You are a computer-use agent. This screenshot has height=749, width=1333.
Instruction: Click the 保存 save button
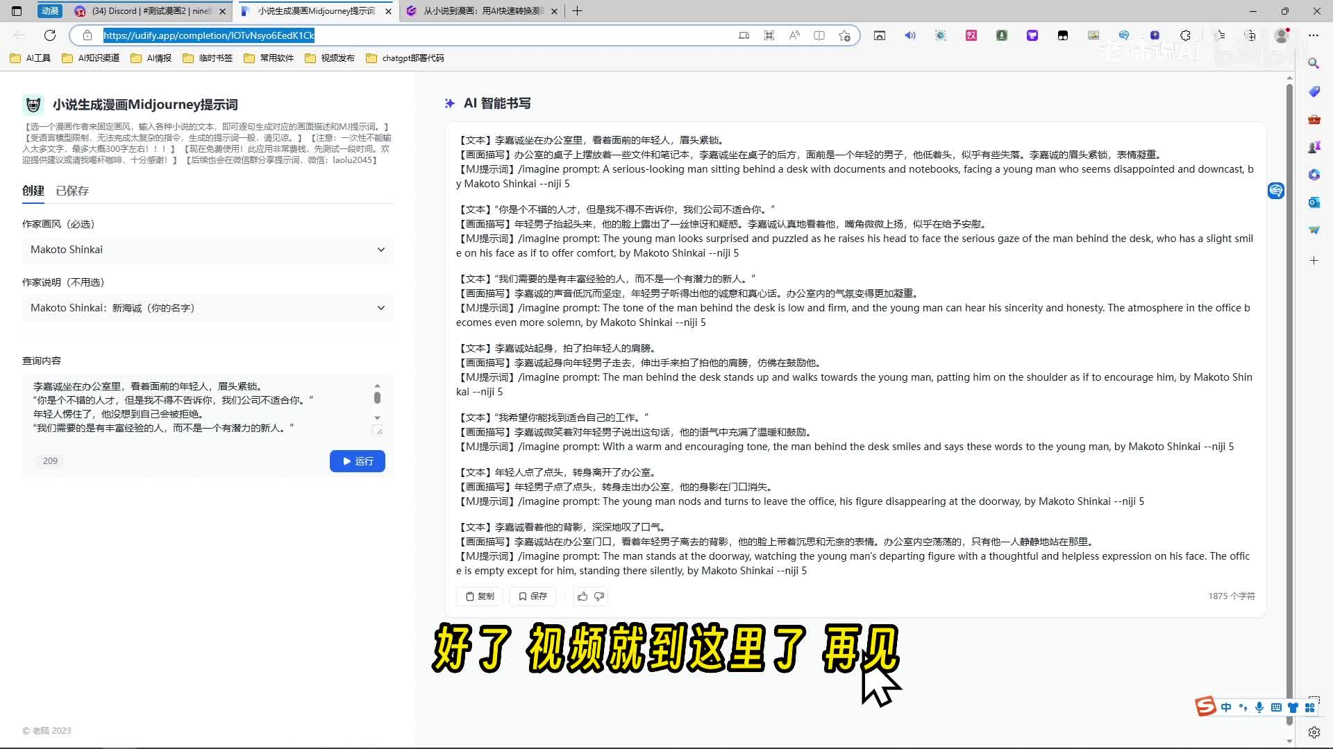tap(533, 596)
